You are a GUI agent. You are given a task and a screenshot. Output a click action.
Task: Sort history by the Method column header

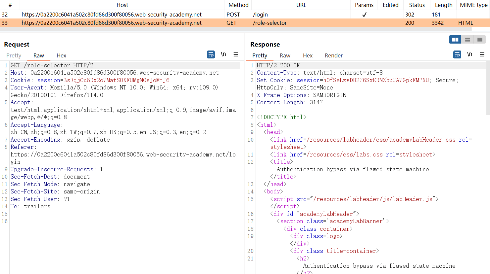click(238, 5)
